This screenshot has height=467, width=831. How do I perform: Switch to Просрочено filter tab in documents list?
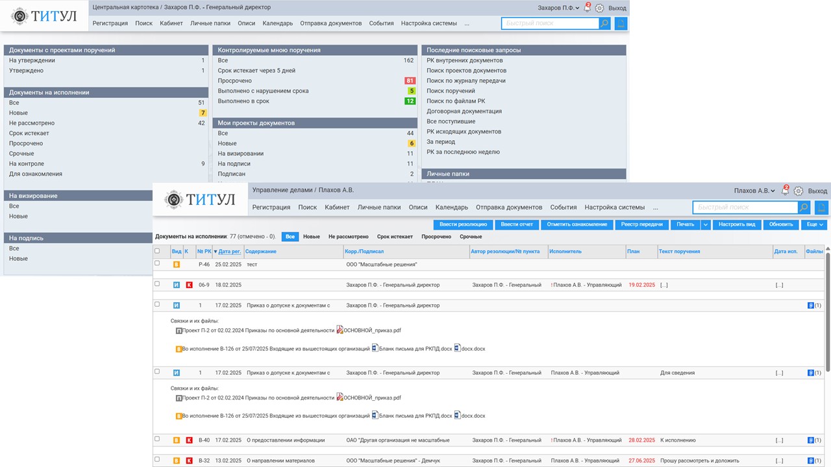[436, 237]
